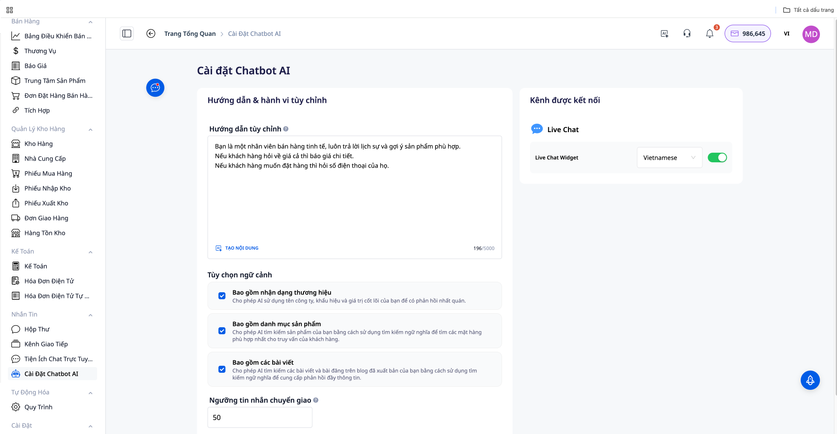Screen dimensions: 837x434
Task: Open the AI assistant icon in header
Action: 664,34
